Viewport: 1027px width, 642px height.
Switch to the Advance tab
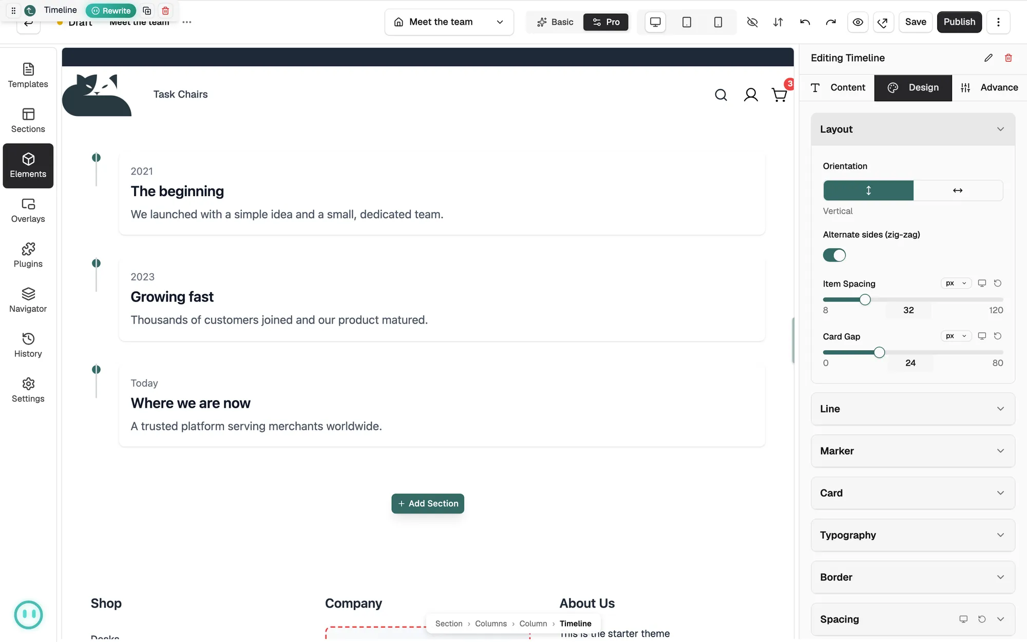pos(989,87)
